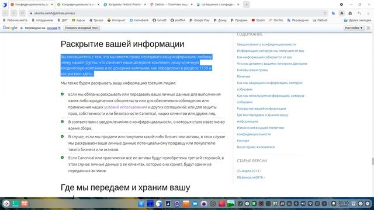Click the page vertical scrollbar thumb
The height and width of the screenshot is (210, 374).
tap(373, 161)
